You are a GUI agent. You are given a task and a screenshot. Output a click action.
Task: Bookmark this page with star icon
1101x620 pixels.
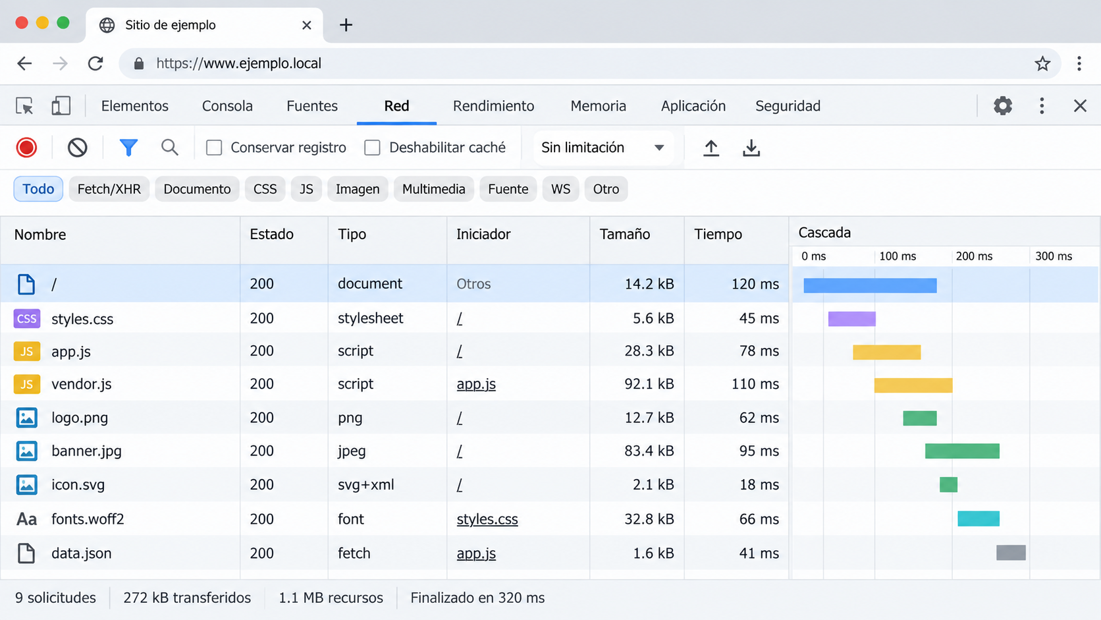(x=1042, y=63)
